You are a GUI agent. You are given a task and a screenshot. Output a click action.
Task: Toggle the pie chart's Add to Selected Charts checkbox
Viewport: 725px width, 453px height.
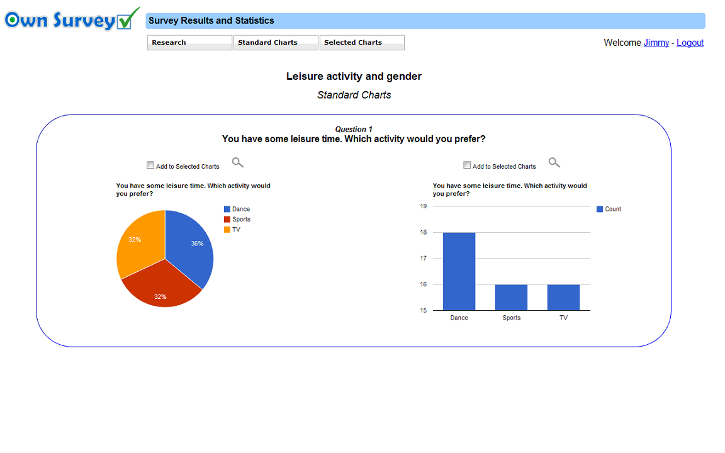point(150,164)
